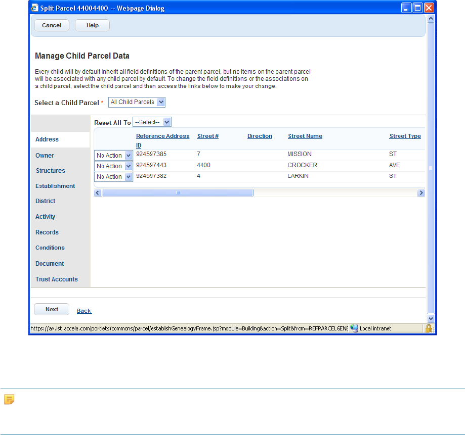
Task: Click the Next button
Action: point(52,309)
